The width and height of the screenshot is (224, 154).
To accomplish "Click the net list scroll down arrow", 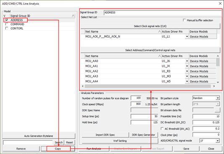I will [218, 82].
